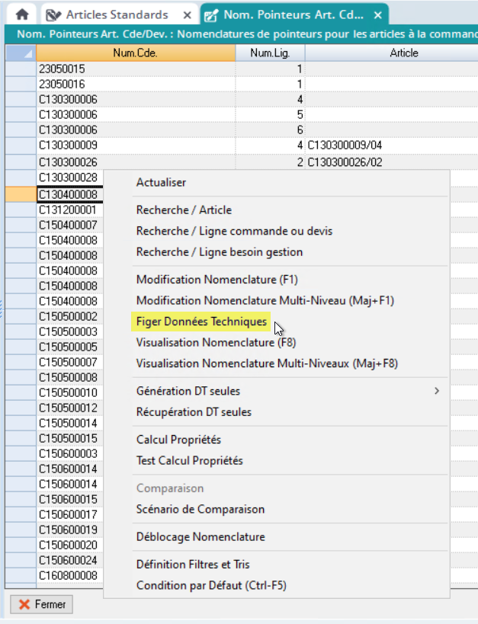This screenshot has height=624, width=478.
Task: Close the Articles Standards tab
Action: point(188,14)
